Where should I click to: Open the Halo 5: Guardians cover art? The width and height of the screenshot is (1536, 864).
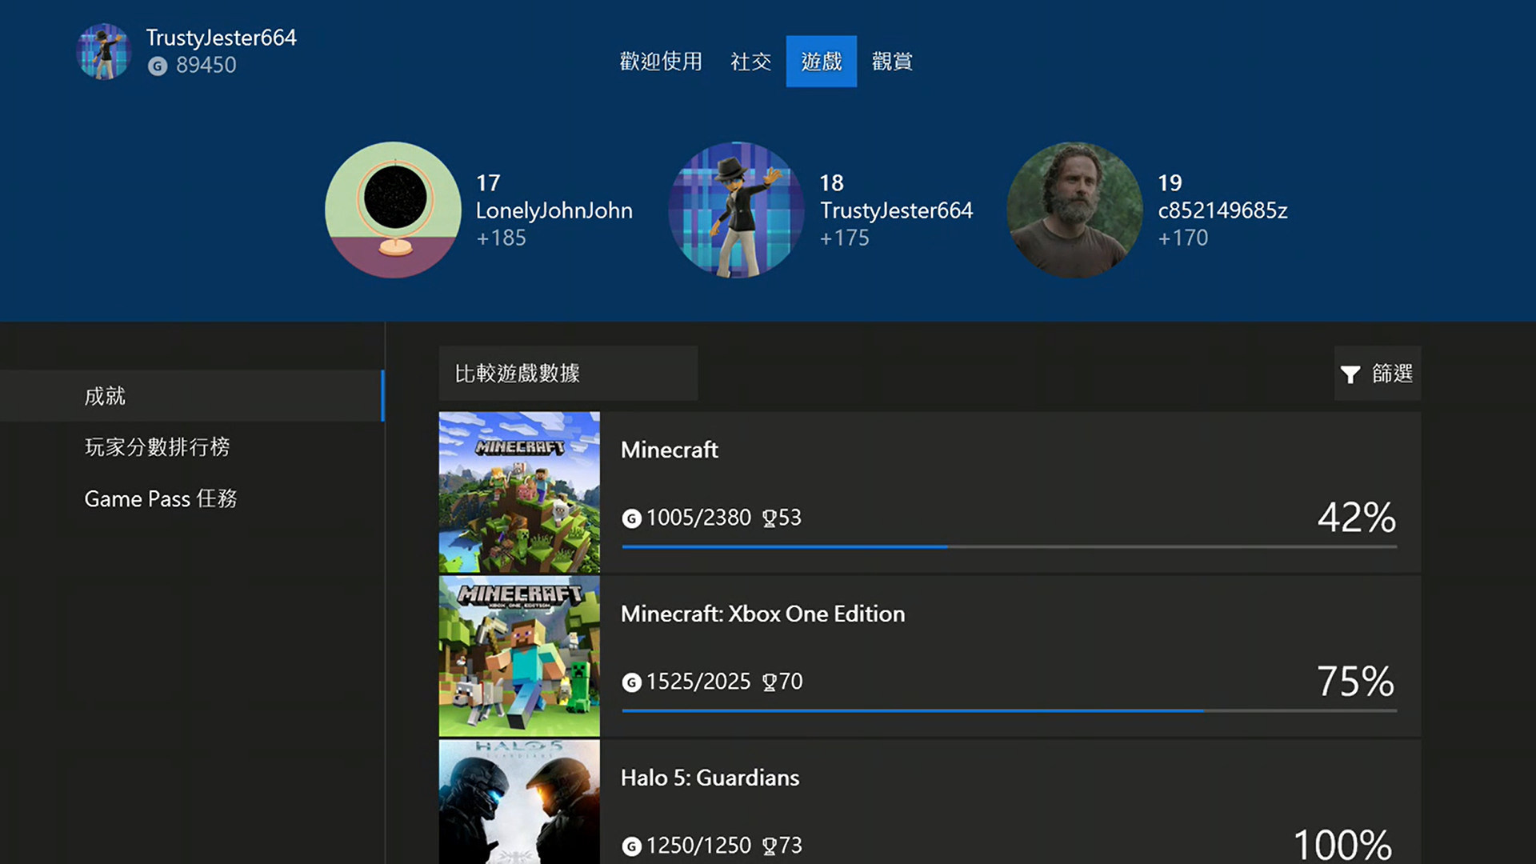click(x=519, y=802)
